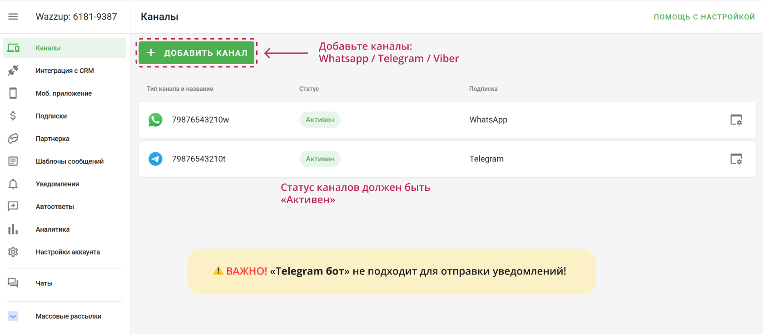Click the ДОБАВИТЬ КАНАЛ button

coord(197,53)
